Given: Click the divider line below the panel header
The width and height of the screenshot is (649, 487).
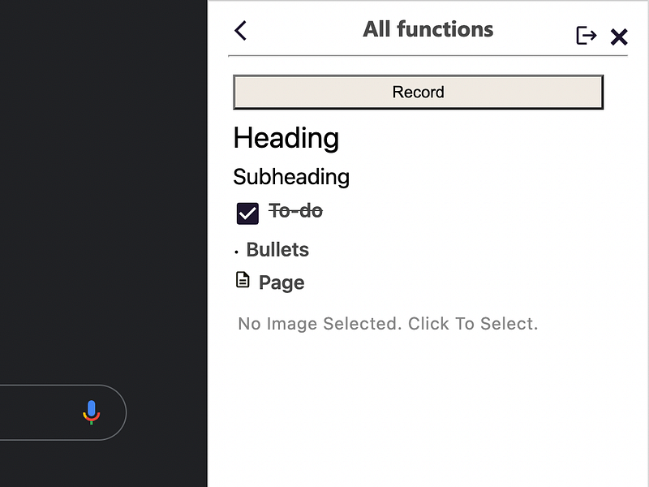Looking at the screenshot, I should pyautogui.click(x=428, y=56).
